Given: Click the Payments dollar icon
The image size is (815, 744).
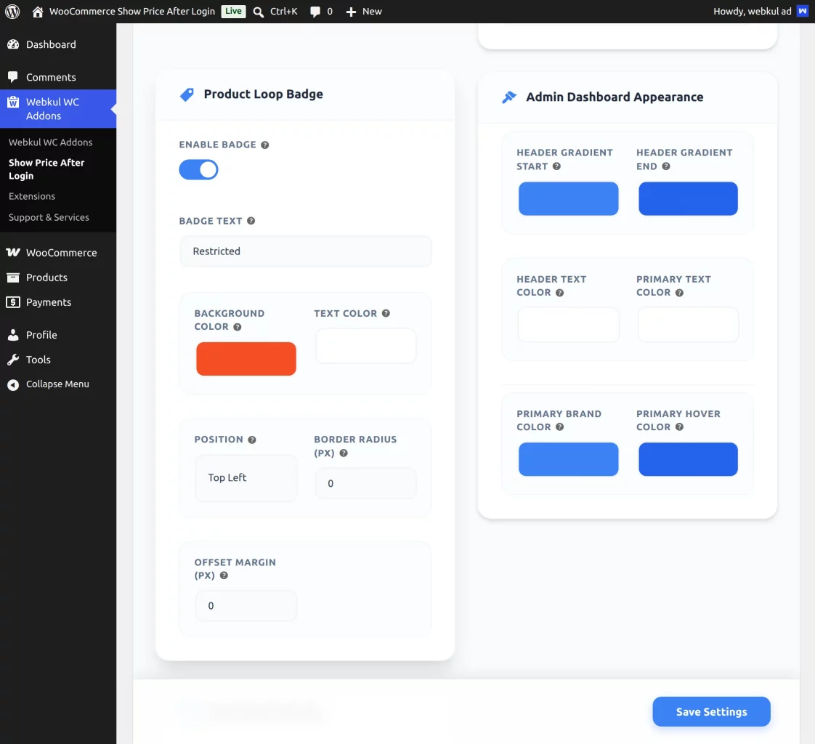Looking at the screenshot, I should pyautogui.click(x=13, y=302).
